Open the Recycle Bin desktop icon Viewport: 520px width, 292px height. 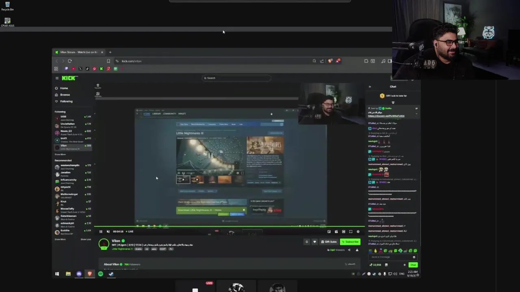point(7,6)
